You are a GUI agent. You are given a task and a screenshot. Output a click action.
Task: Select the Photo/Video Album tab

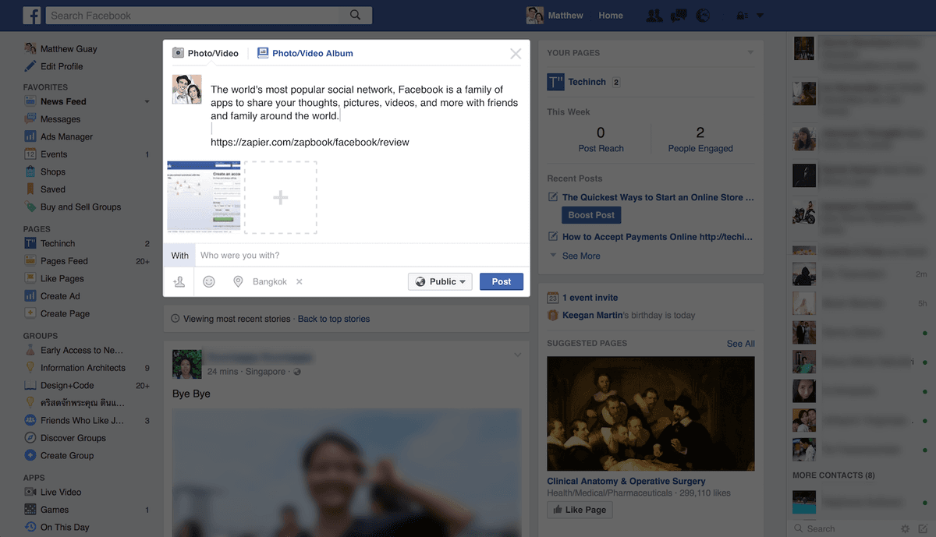(x=305, y=53)
